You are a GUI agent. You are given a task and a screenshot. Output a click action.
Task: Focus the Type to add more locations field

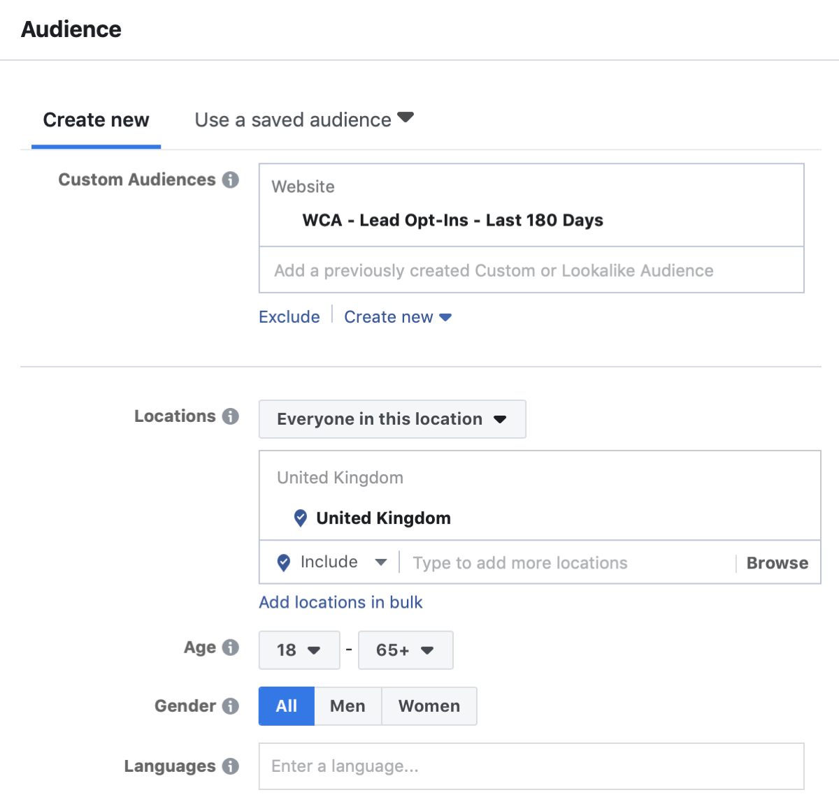(x=568, y=563)
